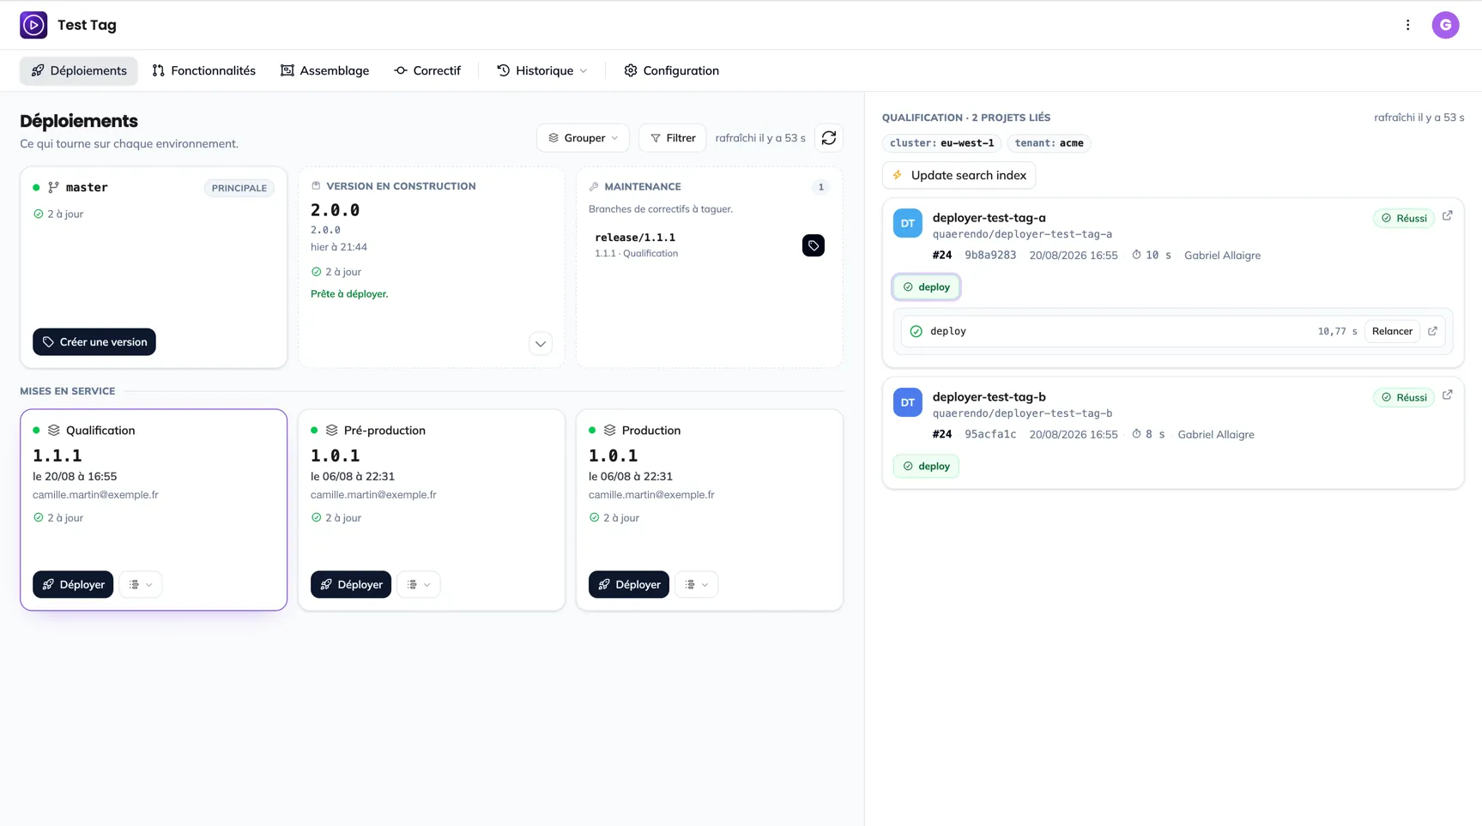Click quaerendo/deployer-test-tag-b repository path
This screenshot has height=826, width=1482.
1022,413
